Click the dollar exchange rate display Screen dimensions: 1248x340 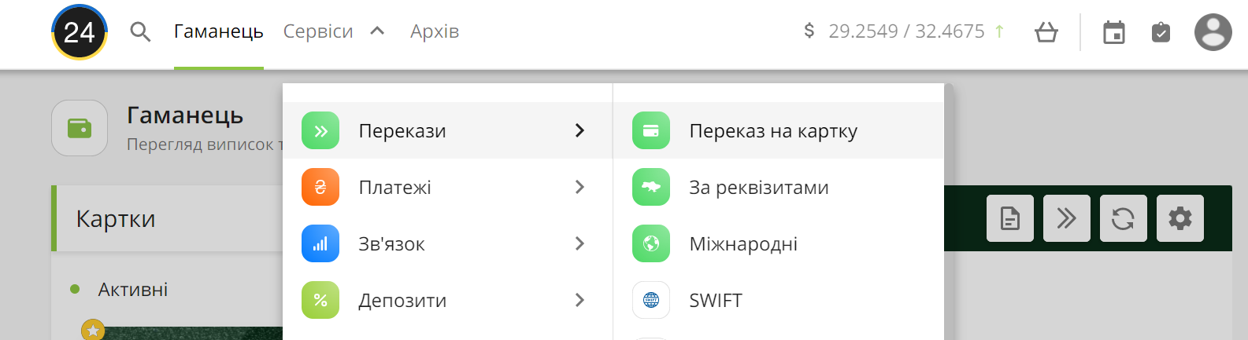click(904, 31)
